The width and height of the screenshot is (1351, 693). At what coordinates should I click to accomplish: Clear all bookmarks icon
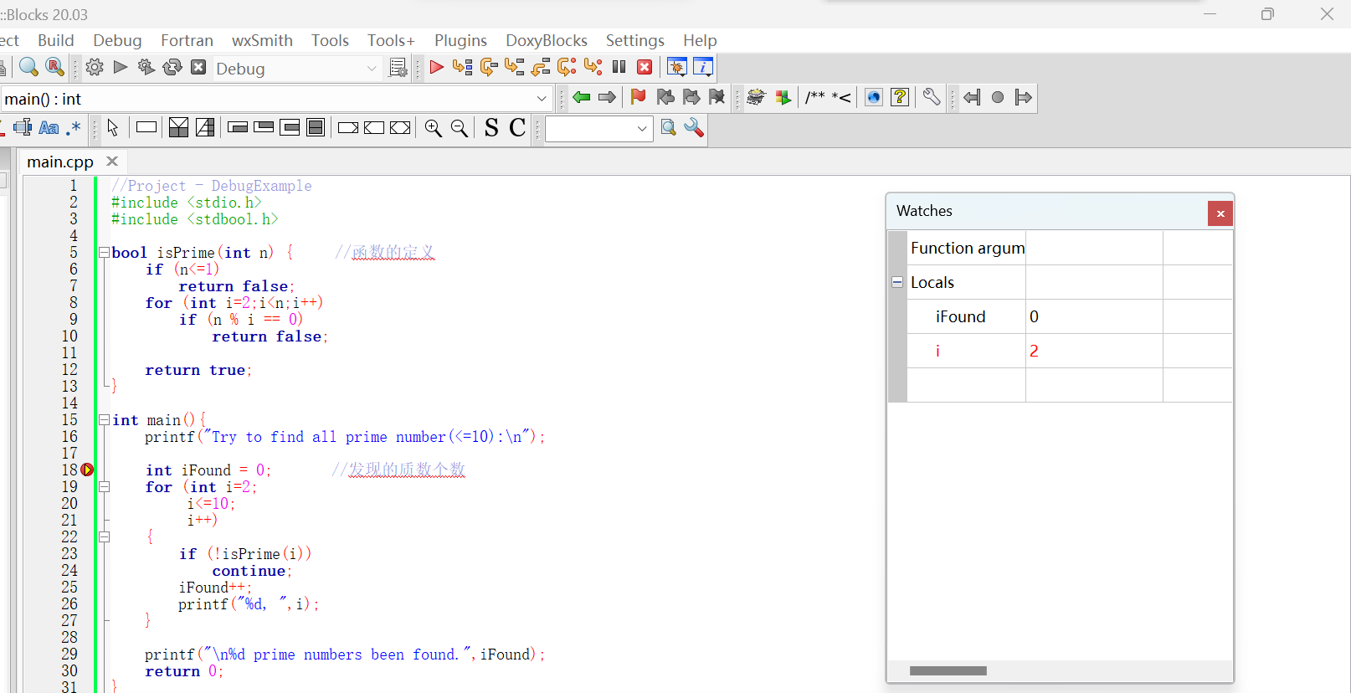(717, 97)
